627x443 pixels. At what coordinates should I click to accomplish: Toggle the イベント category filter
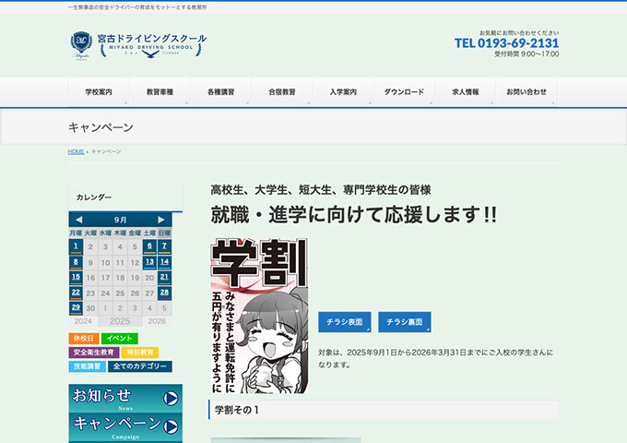pyautogui.click(x=120, y=339)
